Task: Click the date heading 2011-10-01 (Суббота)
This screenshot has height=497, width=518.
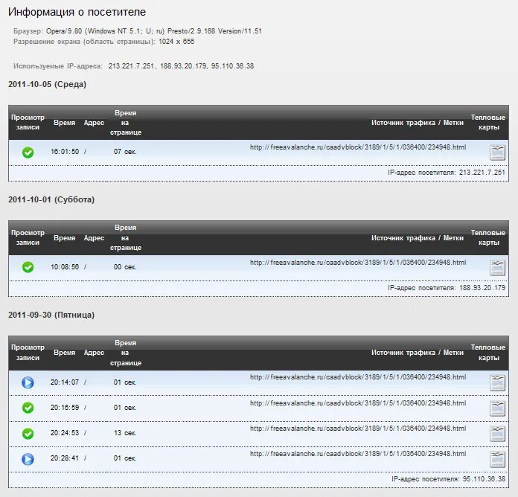Action: [51, 199]
